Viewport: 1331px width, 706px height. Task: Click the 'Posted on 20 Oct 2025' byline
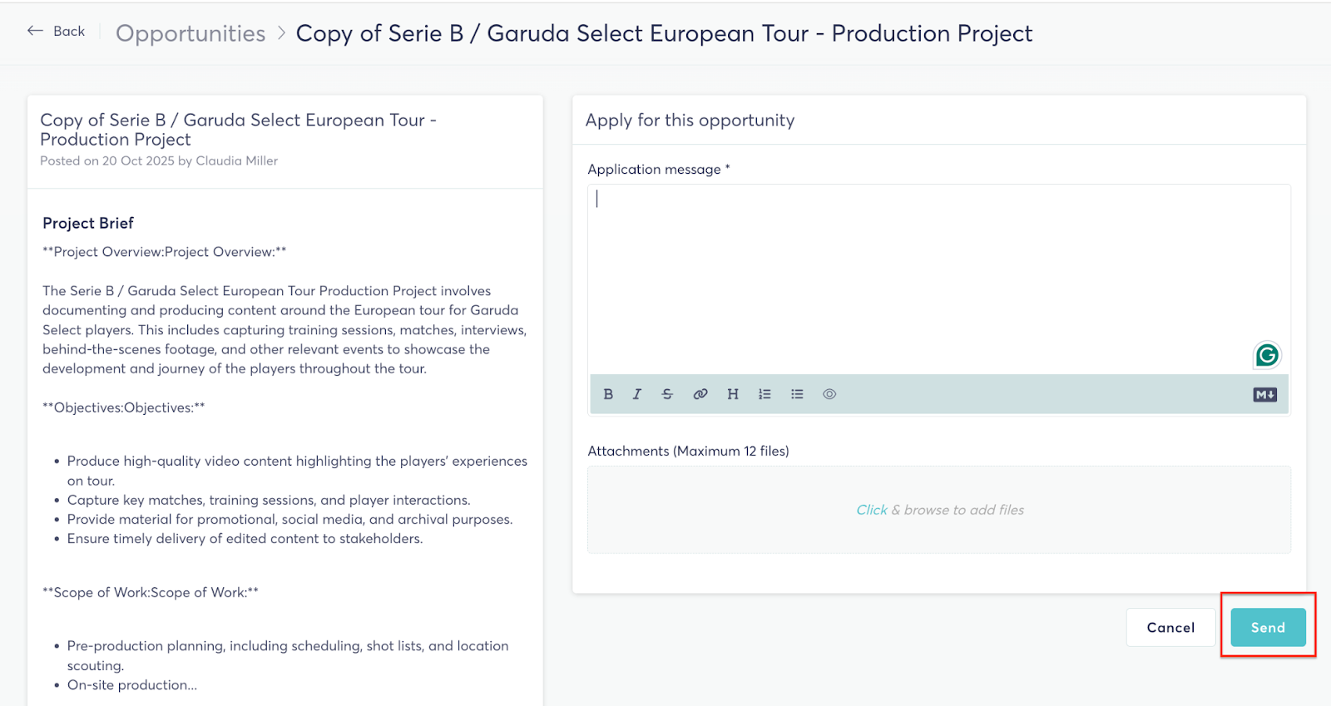click(159, 161)
